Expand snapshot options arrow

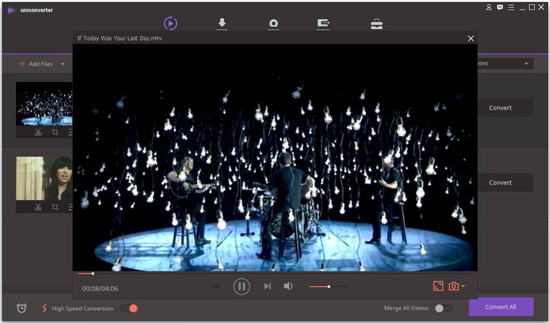463,286
